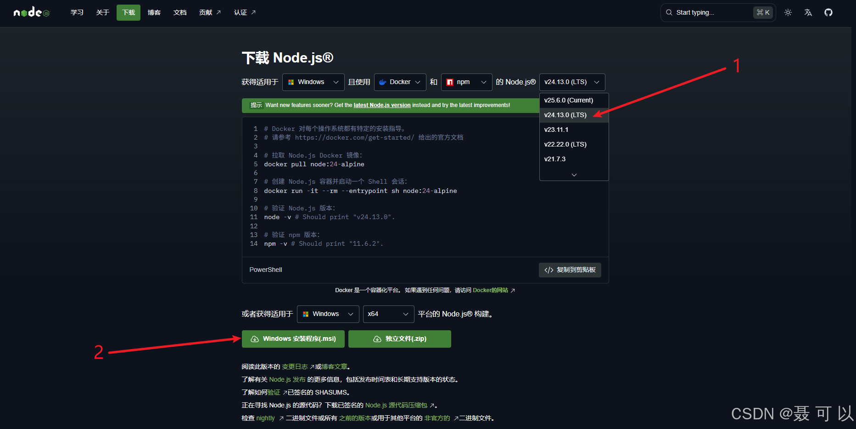Click the node -v code line
This screenshot has height=429, width=856.
329,217
